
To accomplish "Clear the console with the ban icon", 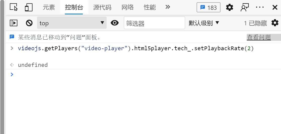I will tap(29, 23).
